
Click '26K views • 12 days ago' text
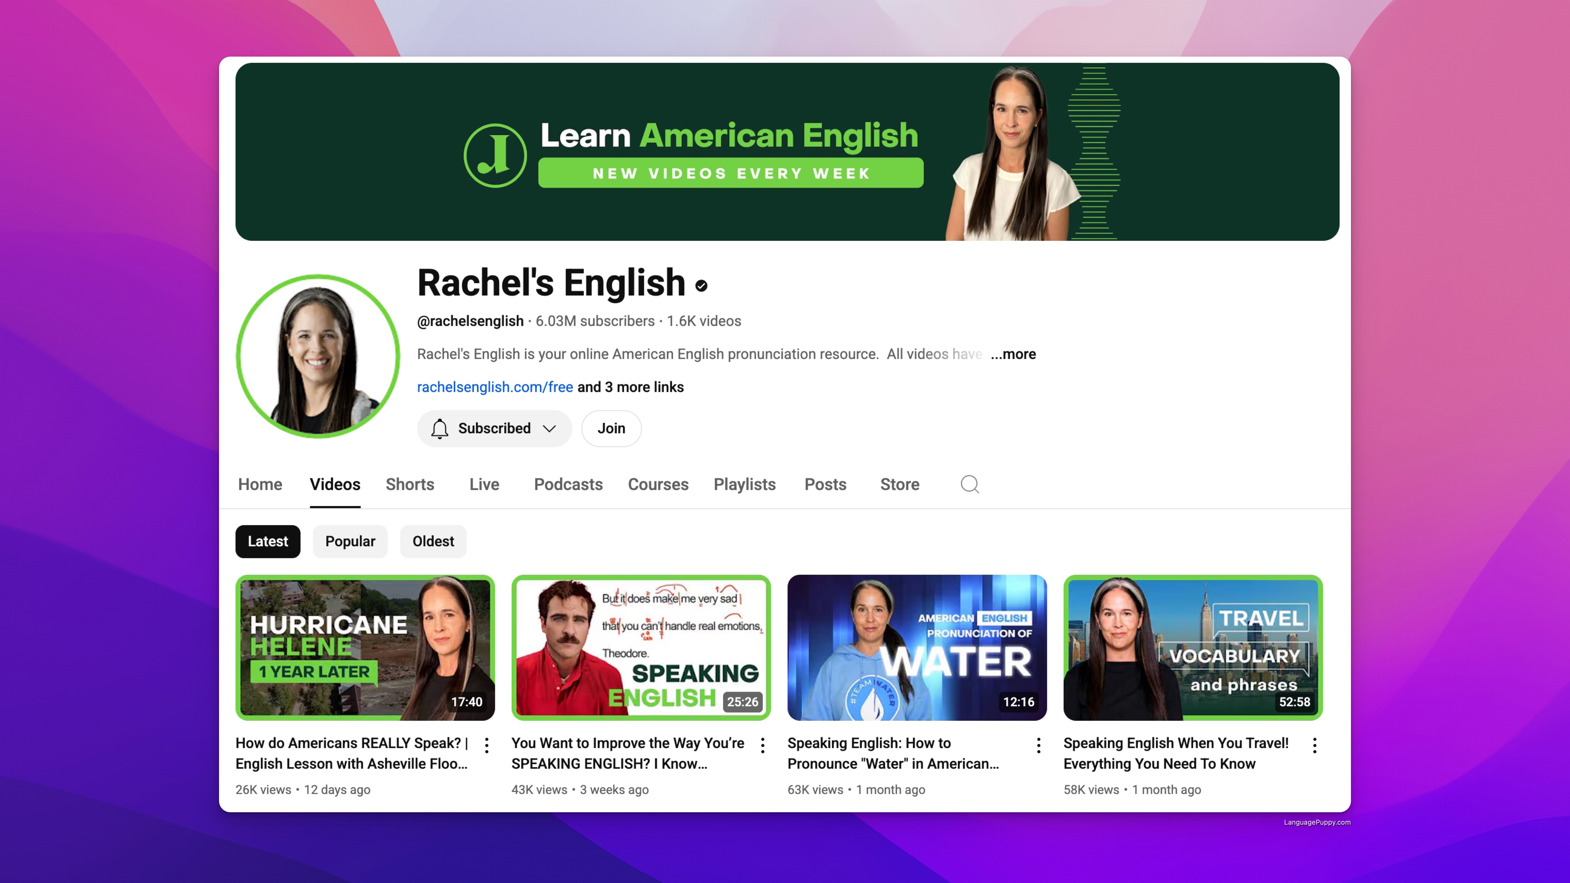(303, 790)
